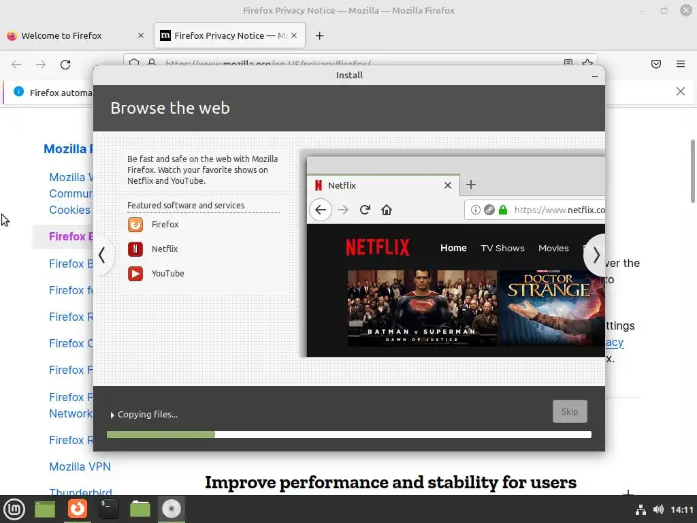The height and width of the screenshot is (523, 697).
Task: Reload the page in Firefox
Action: point(65,65)
